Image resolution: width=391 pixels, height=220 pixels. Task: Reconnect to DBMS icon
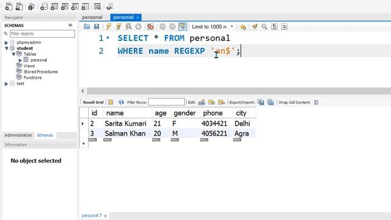[x=109, y=6]
